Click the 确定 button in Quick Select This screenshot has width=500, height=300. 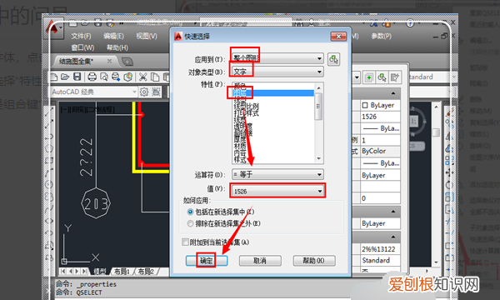point(207,261)
